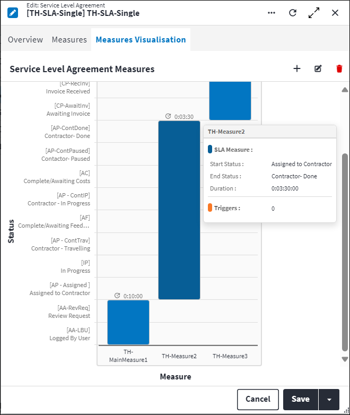Click the plus icon to add measure
This screenshot has height=415, width=350.
tap(297, 68)
